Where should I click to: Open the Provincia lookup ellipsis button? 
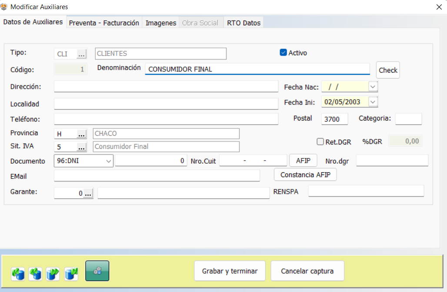[82, 134]
